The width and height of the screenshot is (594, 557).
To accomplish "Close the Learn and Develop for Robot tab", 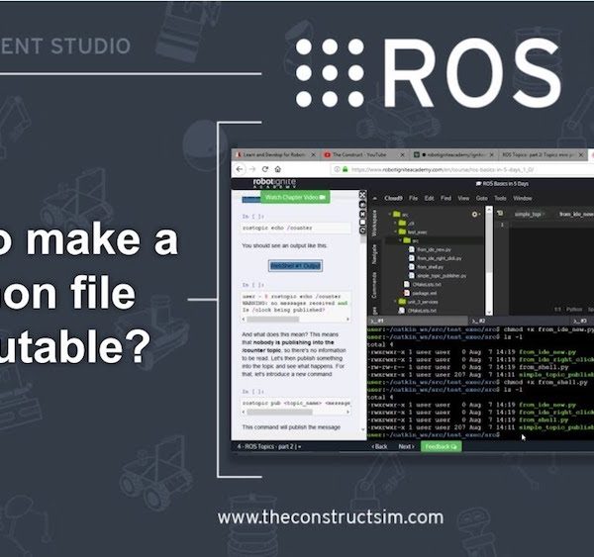I will (313, 155).
